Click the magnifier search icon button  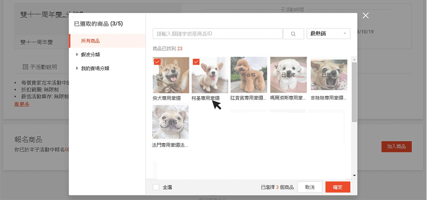(x=293, y=34)
